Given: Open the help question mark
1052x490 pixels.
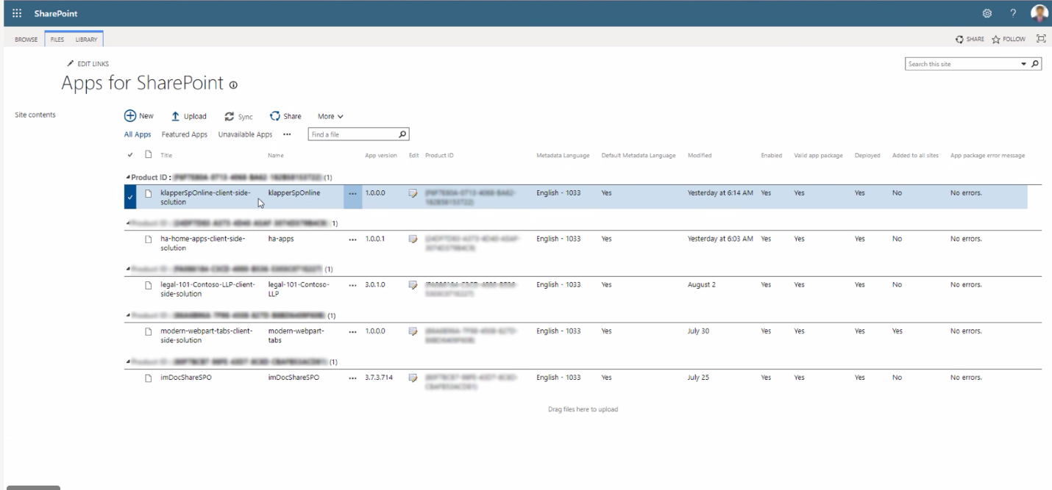Looking at the screenshot, I should click(1013, 13).
